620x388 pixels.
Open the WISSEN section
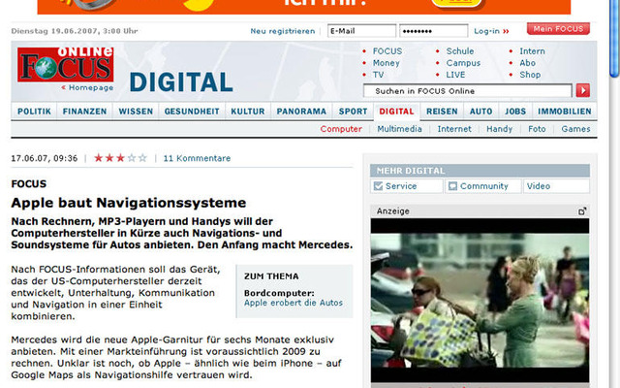pos(136,112)
